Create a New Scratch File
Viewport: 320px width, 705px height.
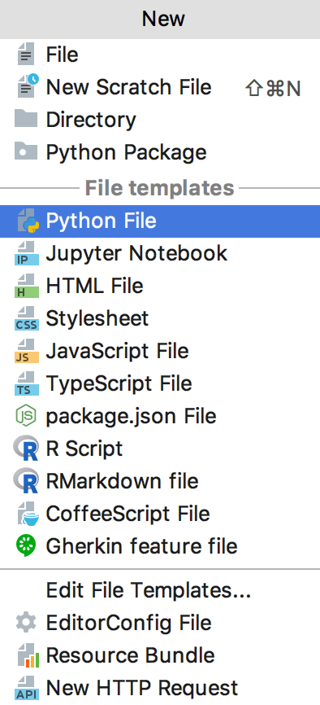click(160, 87)
